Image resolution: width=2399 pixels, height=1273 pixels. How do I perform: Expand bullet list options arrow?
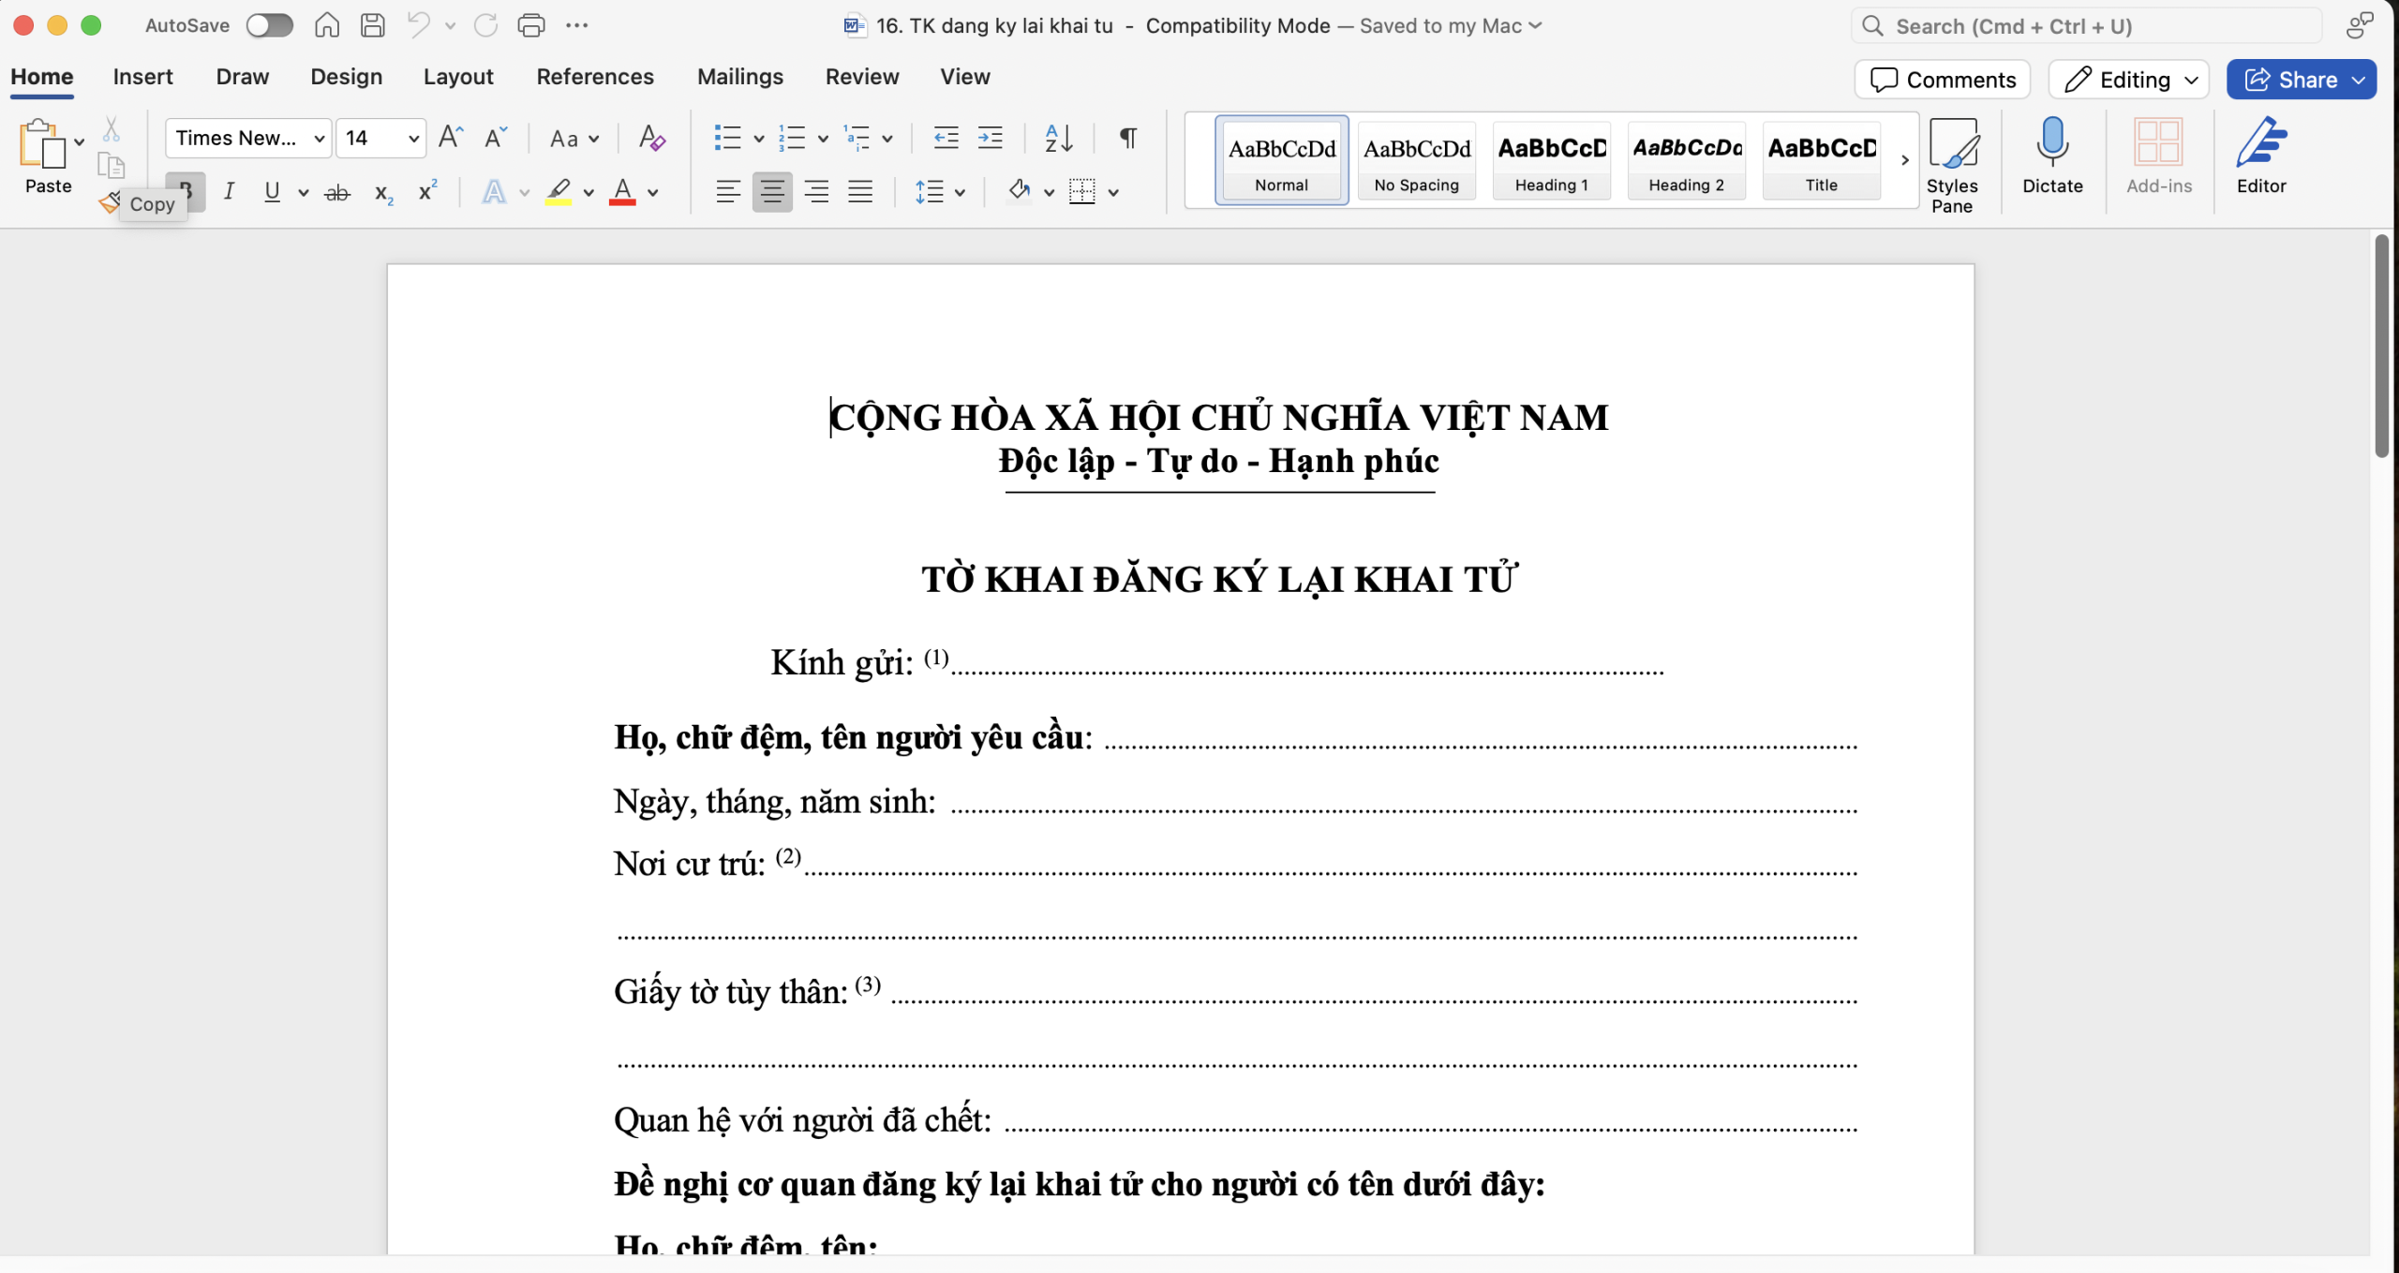(758, 139)
